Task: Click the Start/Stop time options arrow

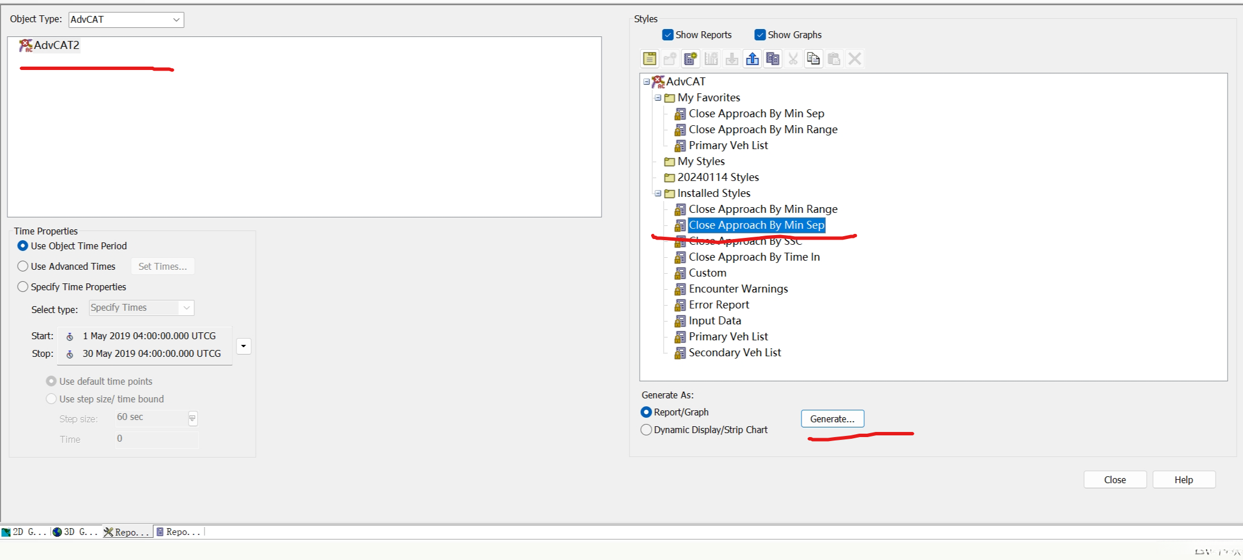Action: (x=244, y=346)
